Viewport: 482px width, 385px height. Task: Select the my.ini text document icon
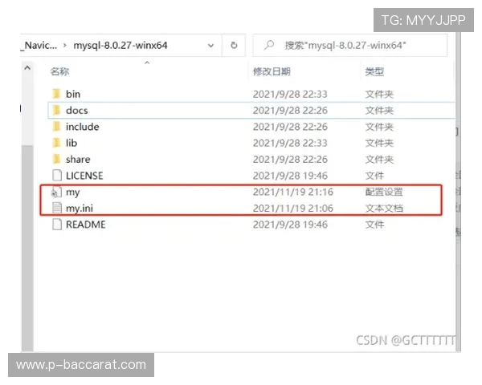(x=57, y=208)
